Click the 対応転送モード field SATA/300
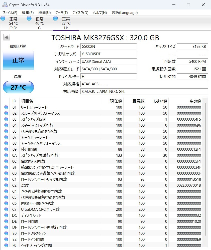211x250 pixels. 109,69
